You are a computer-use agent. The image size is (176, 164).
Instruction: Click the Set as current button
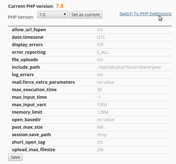click(x=86, y=15)
